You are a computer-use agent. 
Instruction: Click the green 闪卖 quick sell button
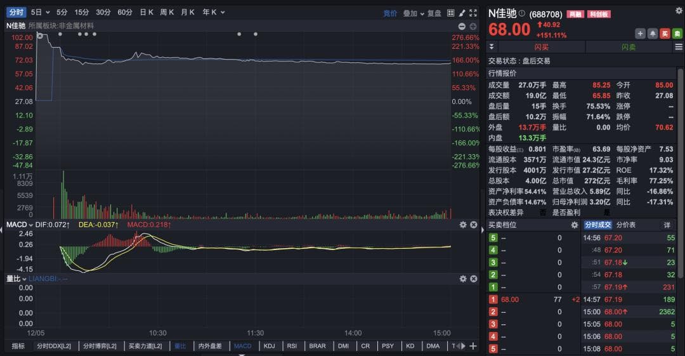point(628,47)
